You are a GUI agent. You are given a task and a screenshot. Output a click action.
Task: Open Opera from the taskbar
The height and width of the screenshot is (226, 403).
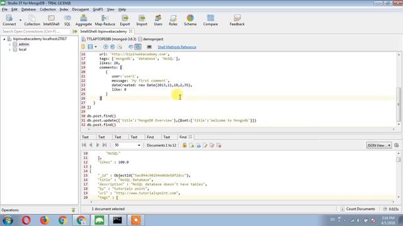click(x=26, y=220)
